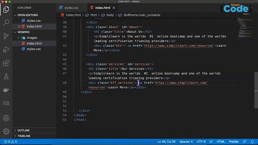Select index.html under WEBPRO folder

coord(34,43)
